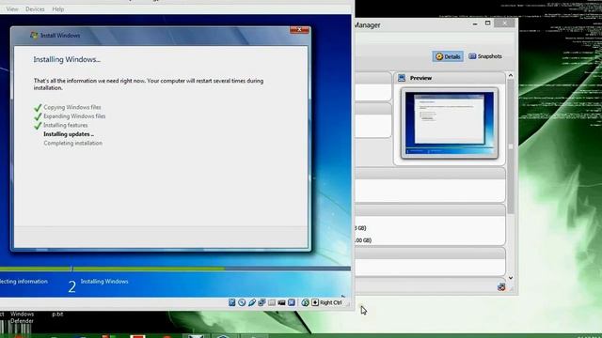Image resolution: width=602 pixels, height=338 pixels.
Task: Click the small icon at Manager's bottom corner
Action: [501, 286]
